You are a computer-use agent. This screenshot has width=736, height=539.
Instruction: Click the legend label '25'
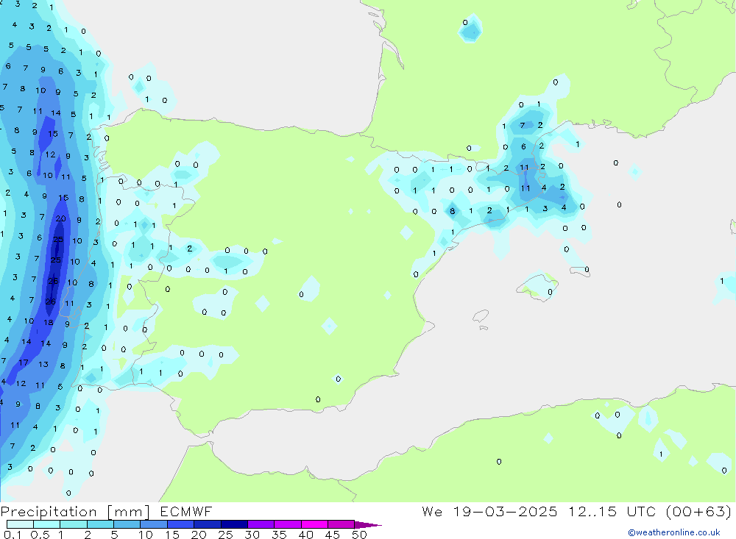(225, 535)
